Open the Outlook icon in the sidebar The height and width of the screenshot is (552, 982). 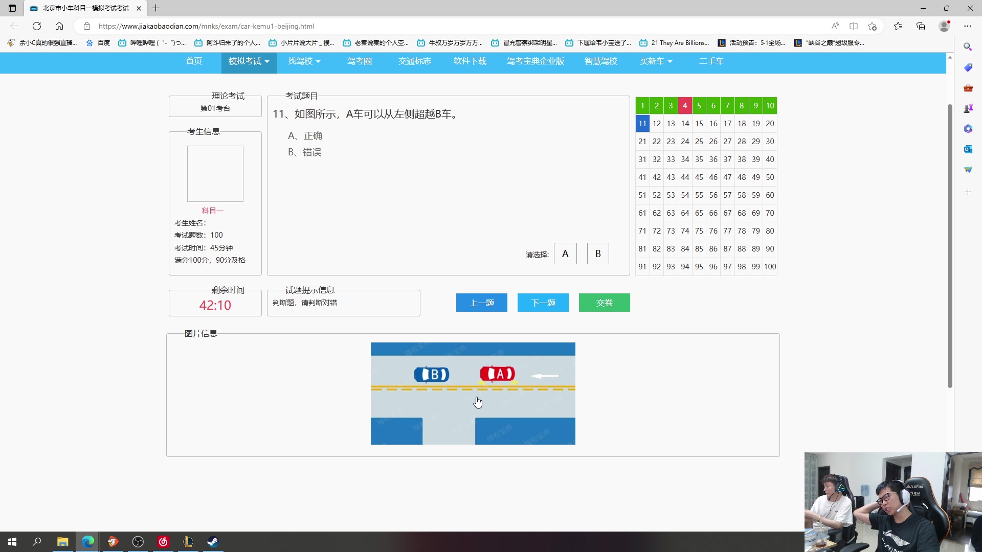[x=968, y=149]
